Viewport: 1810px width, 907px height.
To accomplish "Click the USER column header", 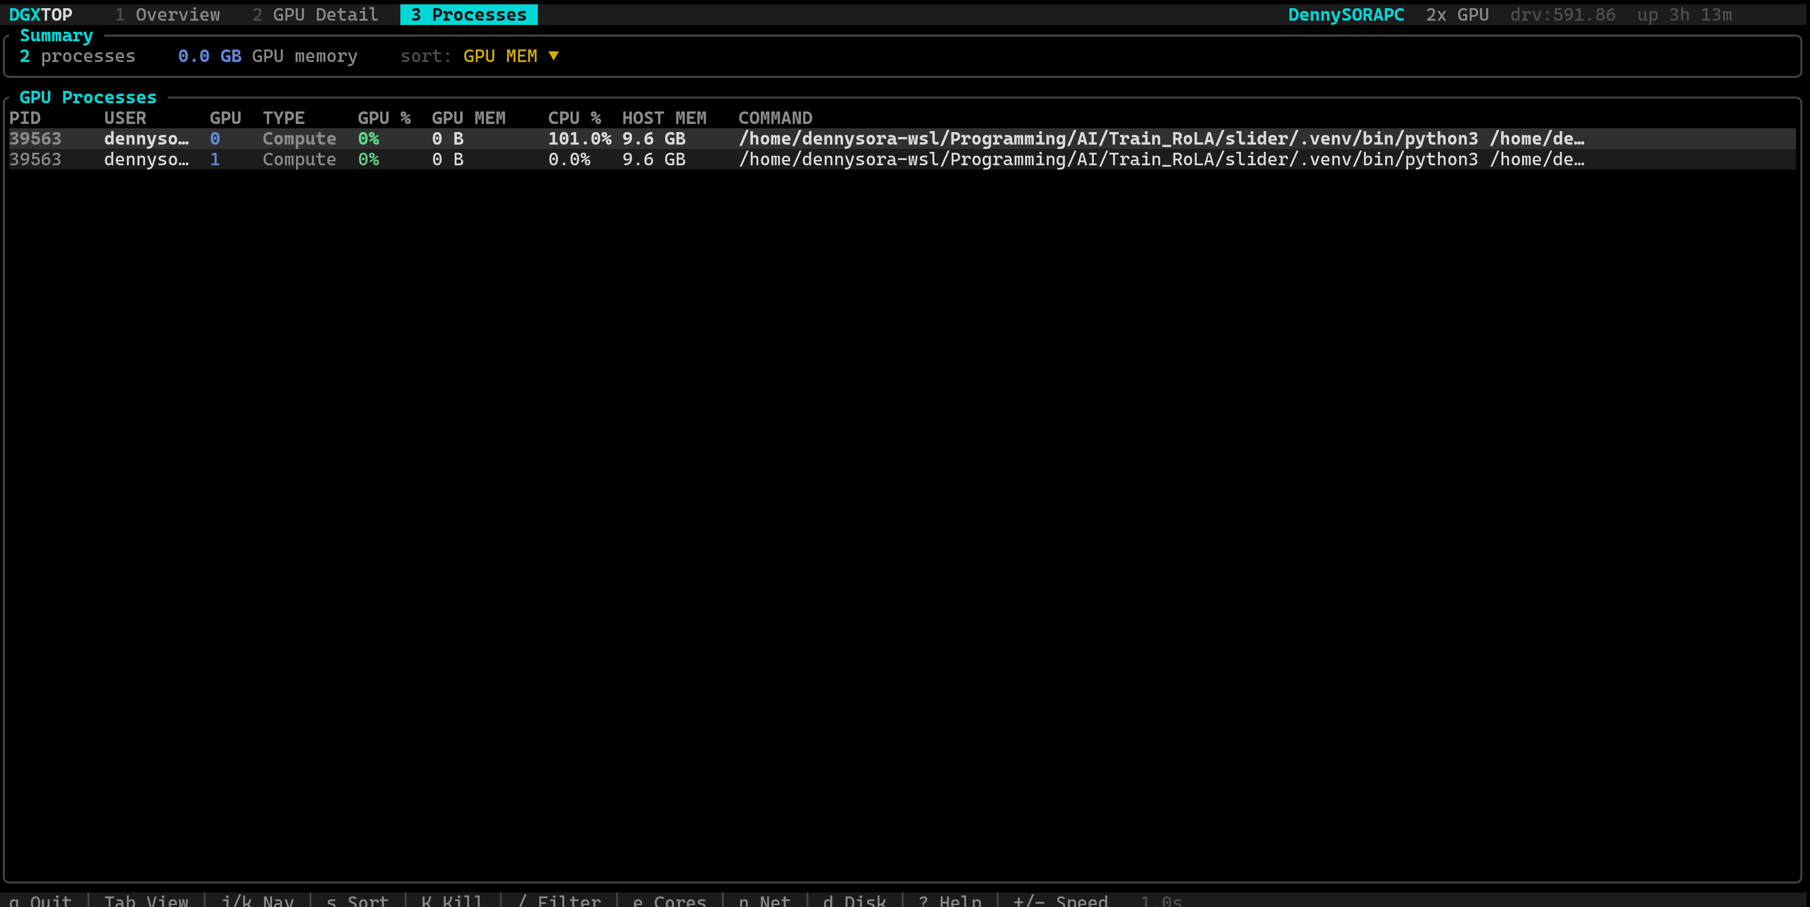I will pos(125,118).
